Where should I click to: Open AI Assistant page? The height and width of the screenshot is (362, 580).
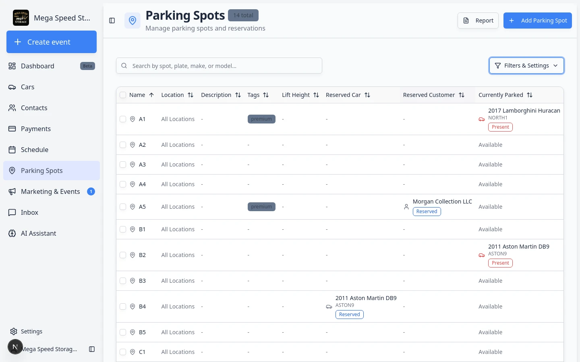coord(52,233)
